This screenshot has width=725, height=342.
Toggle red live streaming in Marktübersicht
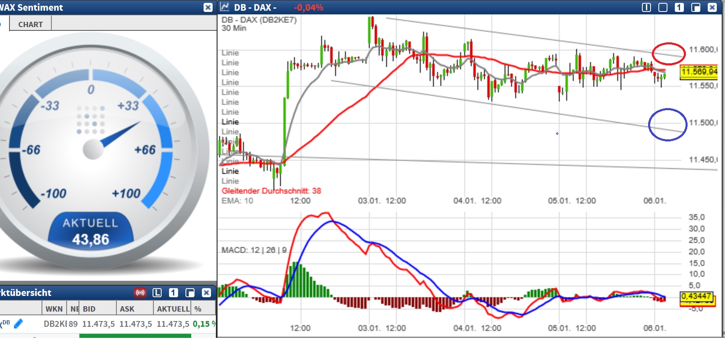(x=140, y=293)
